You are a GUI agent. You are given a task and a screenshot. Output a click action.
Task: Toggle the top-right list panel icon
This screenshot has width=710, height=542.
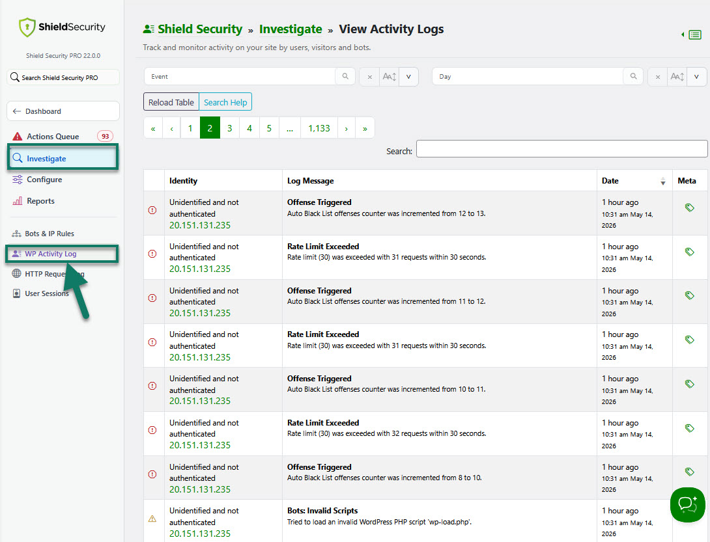694,35
